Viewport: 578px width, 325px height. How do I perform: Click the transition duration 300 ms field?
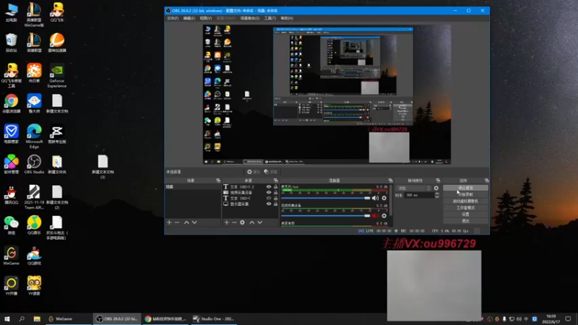point(419,195)
